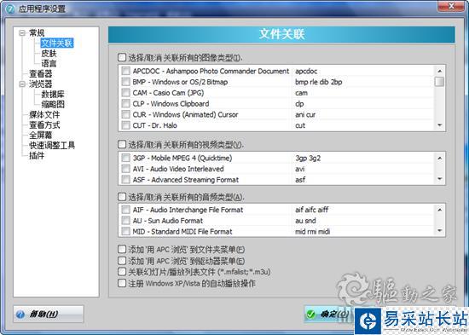Enable add APC browse to folder menu
469x335 pixels.
coord(122,249)
